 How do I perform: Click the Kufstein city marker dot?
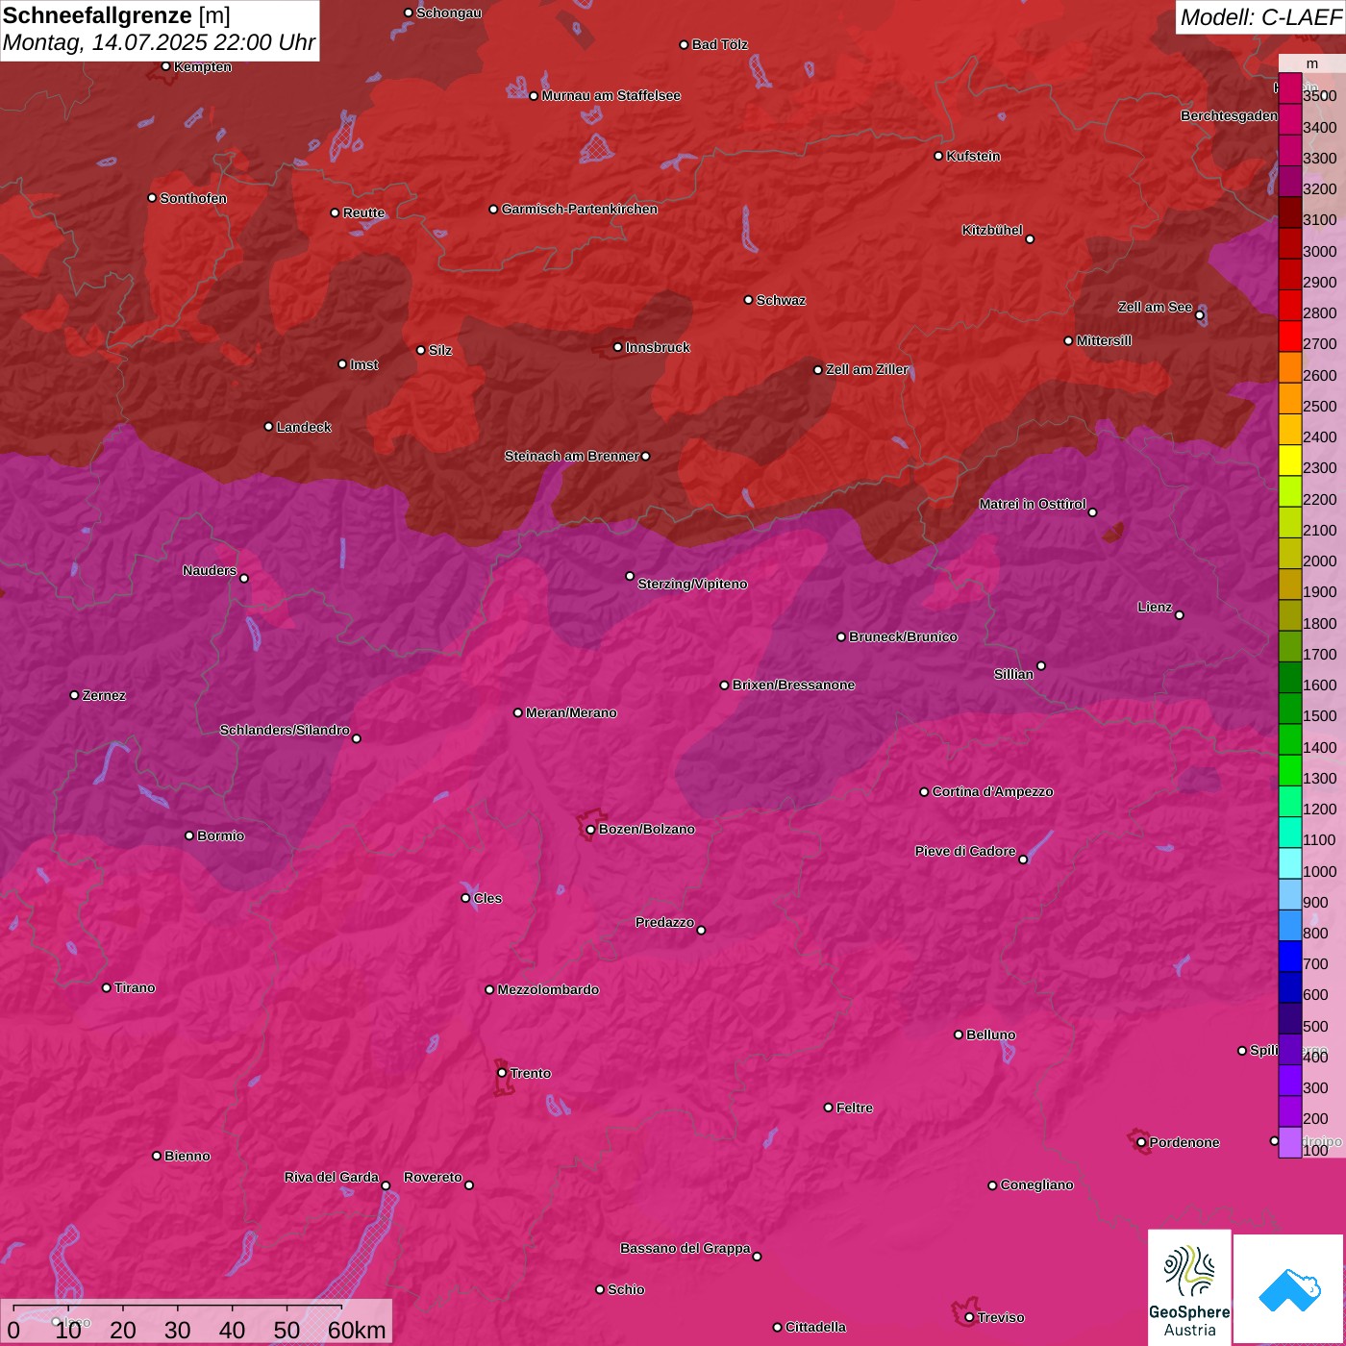pos(939,156)
